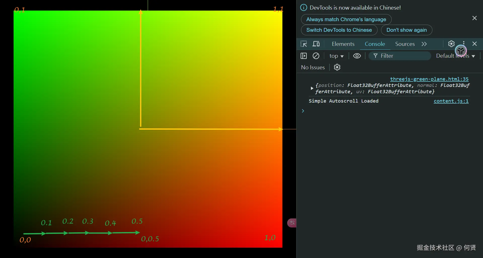This screenshot has height=258, width=483.
Task: Open console settings gear next to No Issues
Action: point(337,67)
